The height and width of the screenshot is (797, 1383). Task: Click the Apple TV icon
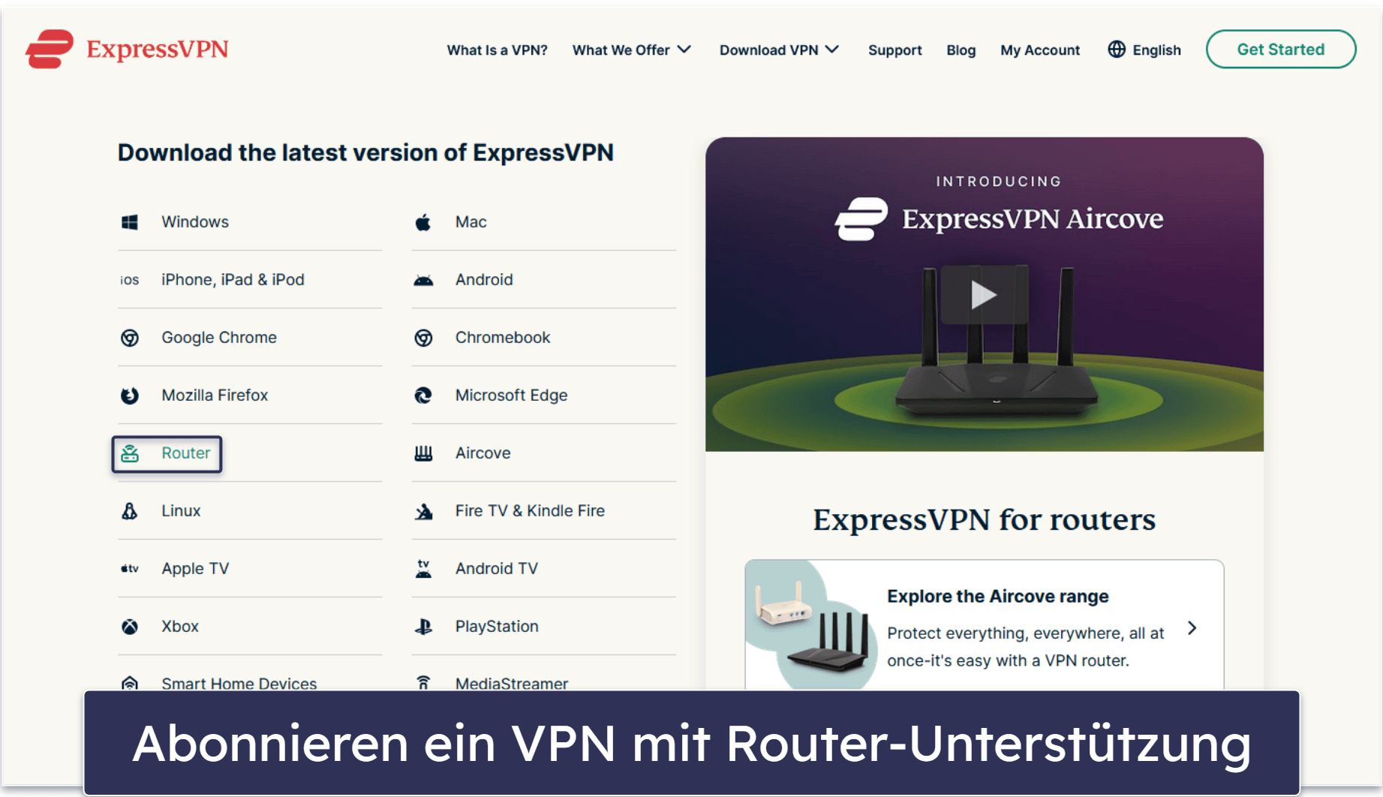(x=130, y=569)
